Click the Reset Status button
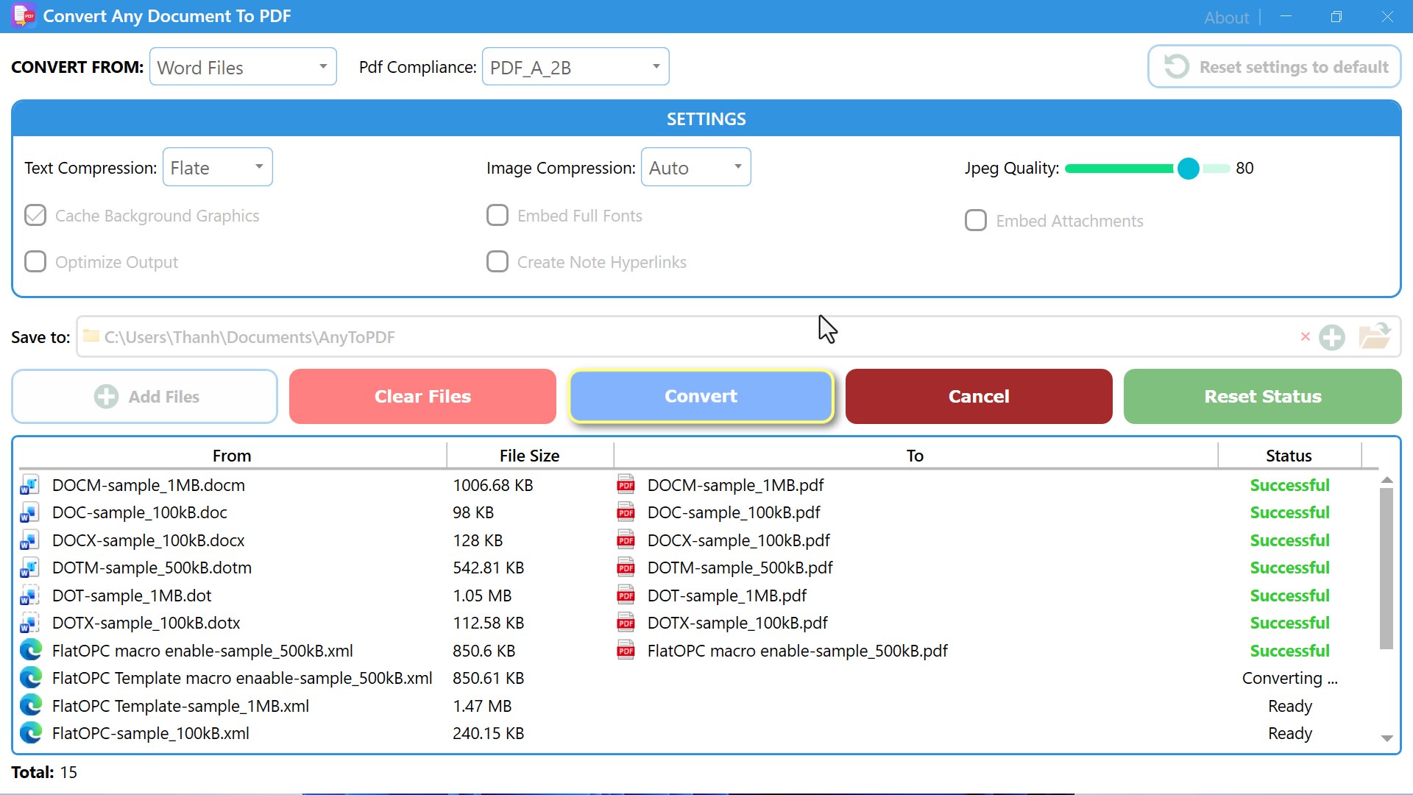The height and width of the screenshot is (795, 1413). [1262, 396]
